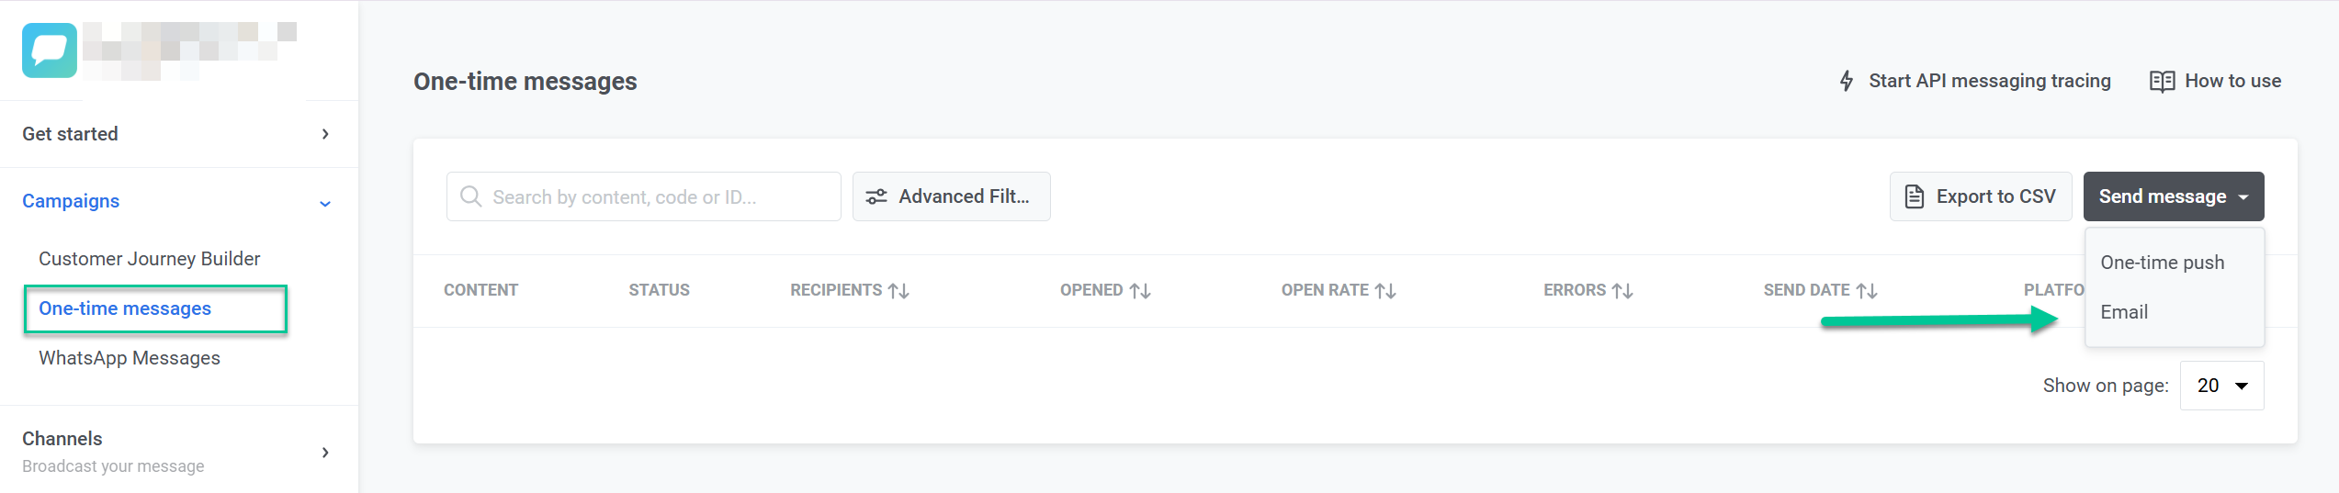Sort by Recipients column arrows
The image size is (2339, 493).
click(898, 291)
